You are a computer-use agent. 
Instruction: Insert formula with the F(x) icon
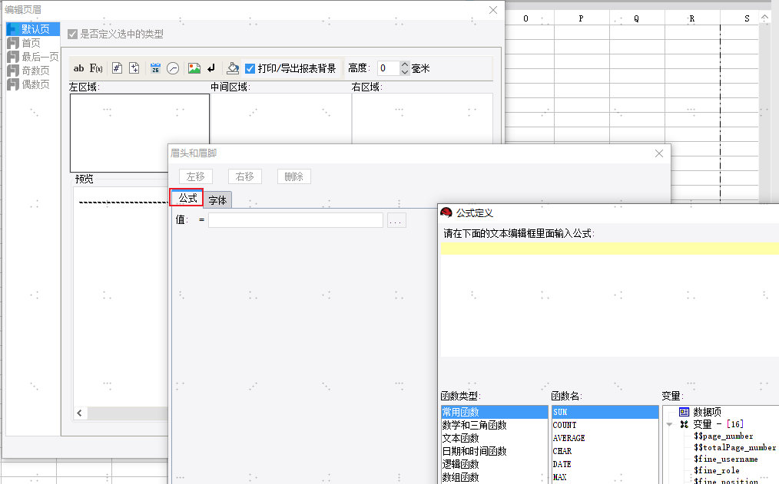(96, 68)
